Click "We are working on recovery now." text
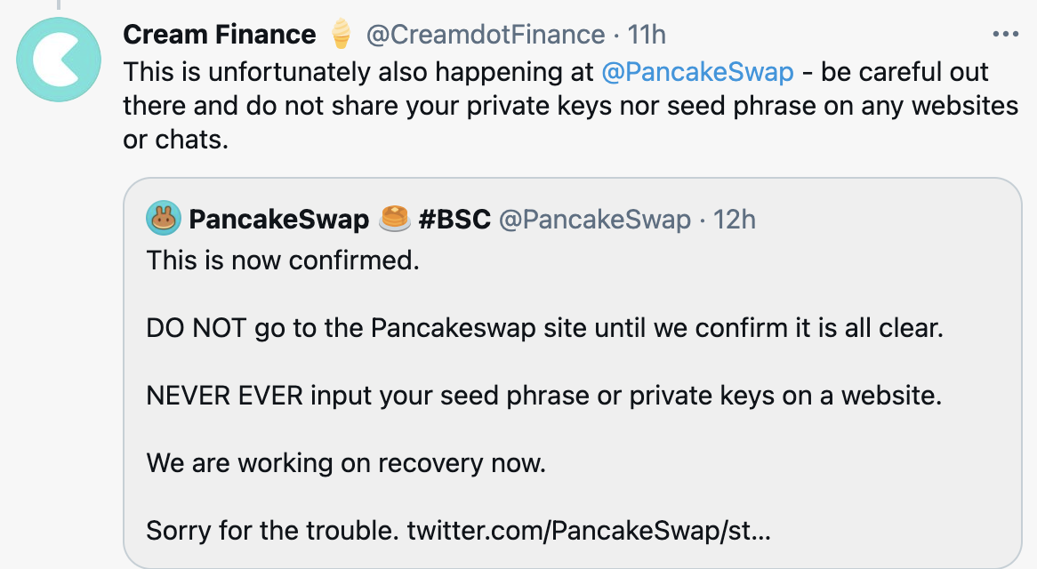1037x569 pixels. [x=346, y=463]
